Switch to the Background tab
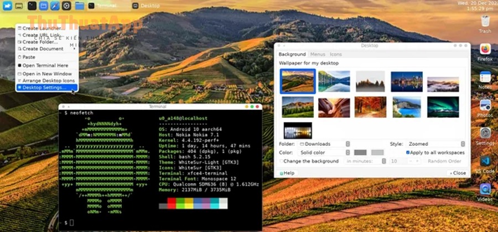 pos(292,54)
